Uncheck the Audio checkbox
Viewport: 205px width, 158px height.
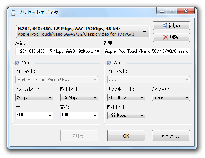click(110, 63)
